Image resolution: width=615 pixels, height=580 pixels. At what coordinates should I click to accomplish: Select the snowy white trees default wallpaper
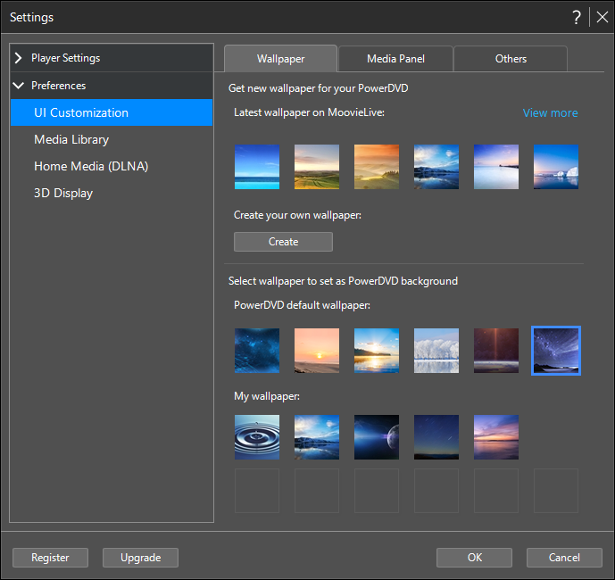pos(436,351)
